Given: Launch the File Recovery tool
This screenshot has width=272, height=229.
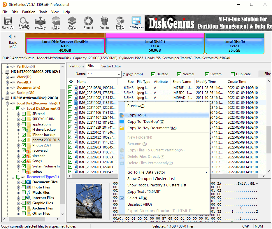Looking at the screenshot, I should click(x=40, y=23).
